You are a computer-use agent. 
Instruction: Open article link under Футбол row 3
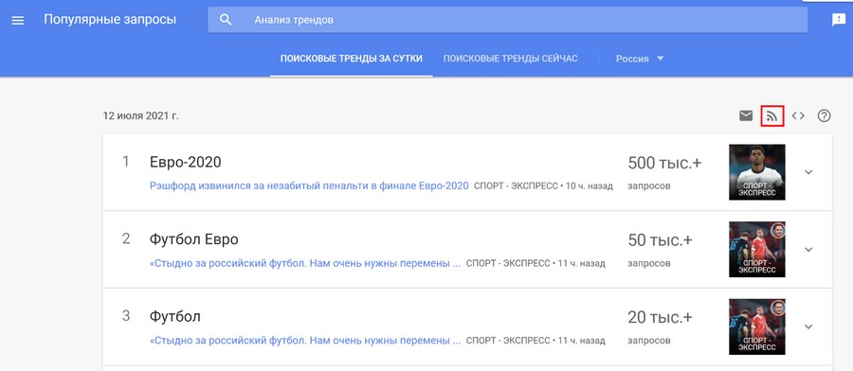[305, 340]
